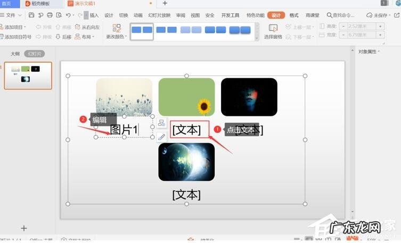The height and width of the screenshot is (243, 401).
Task: Open the 安全 tab
Action: coord(210,15)
